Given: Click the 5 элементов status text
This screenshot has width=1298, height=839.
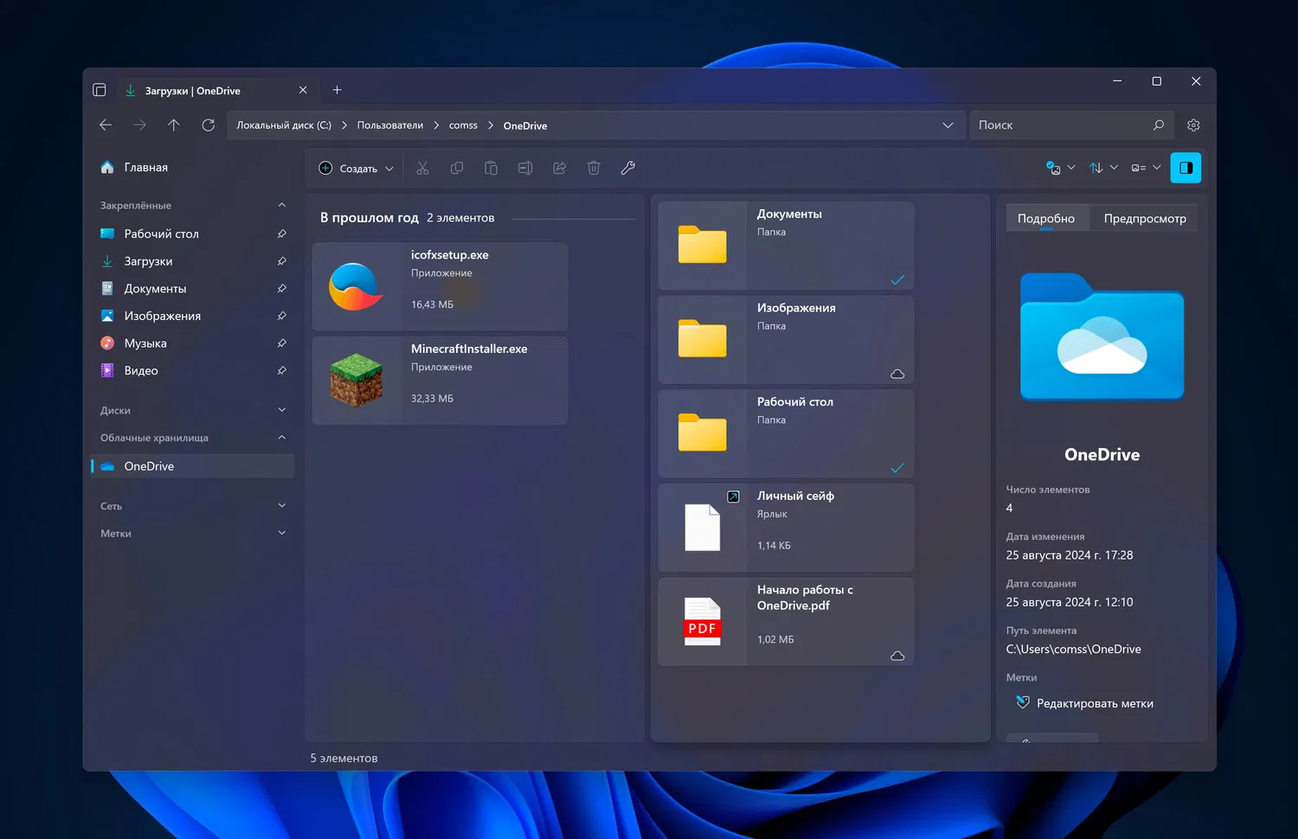Looking at the screenshot, I should point(344,759).
